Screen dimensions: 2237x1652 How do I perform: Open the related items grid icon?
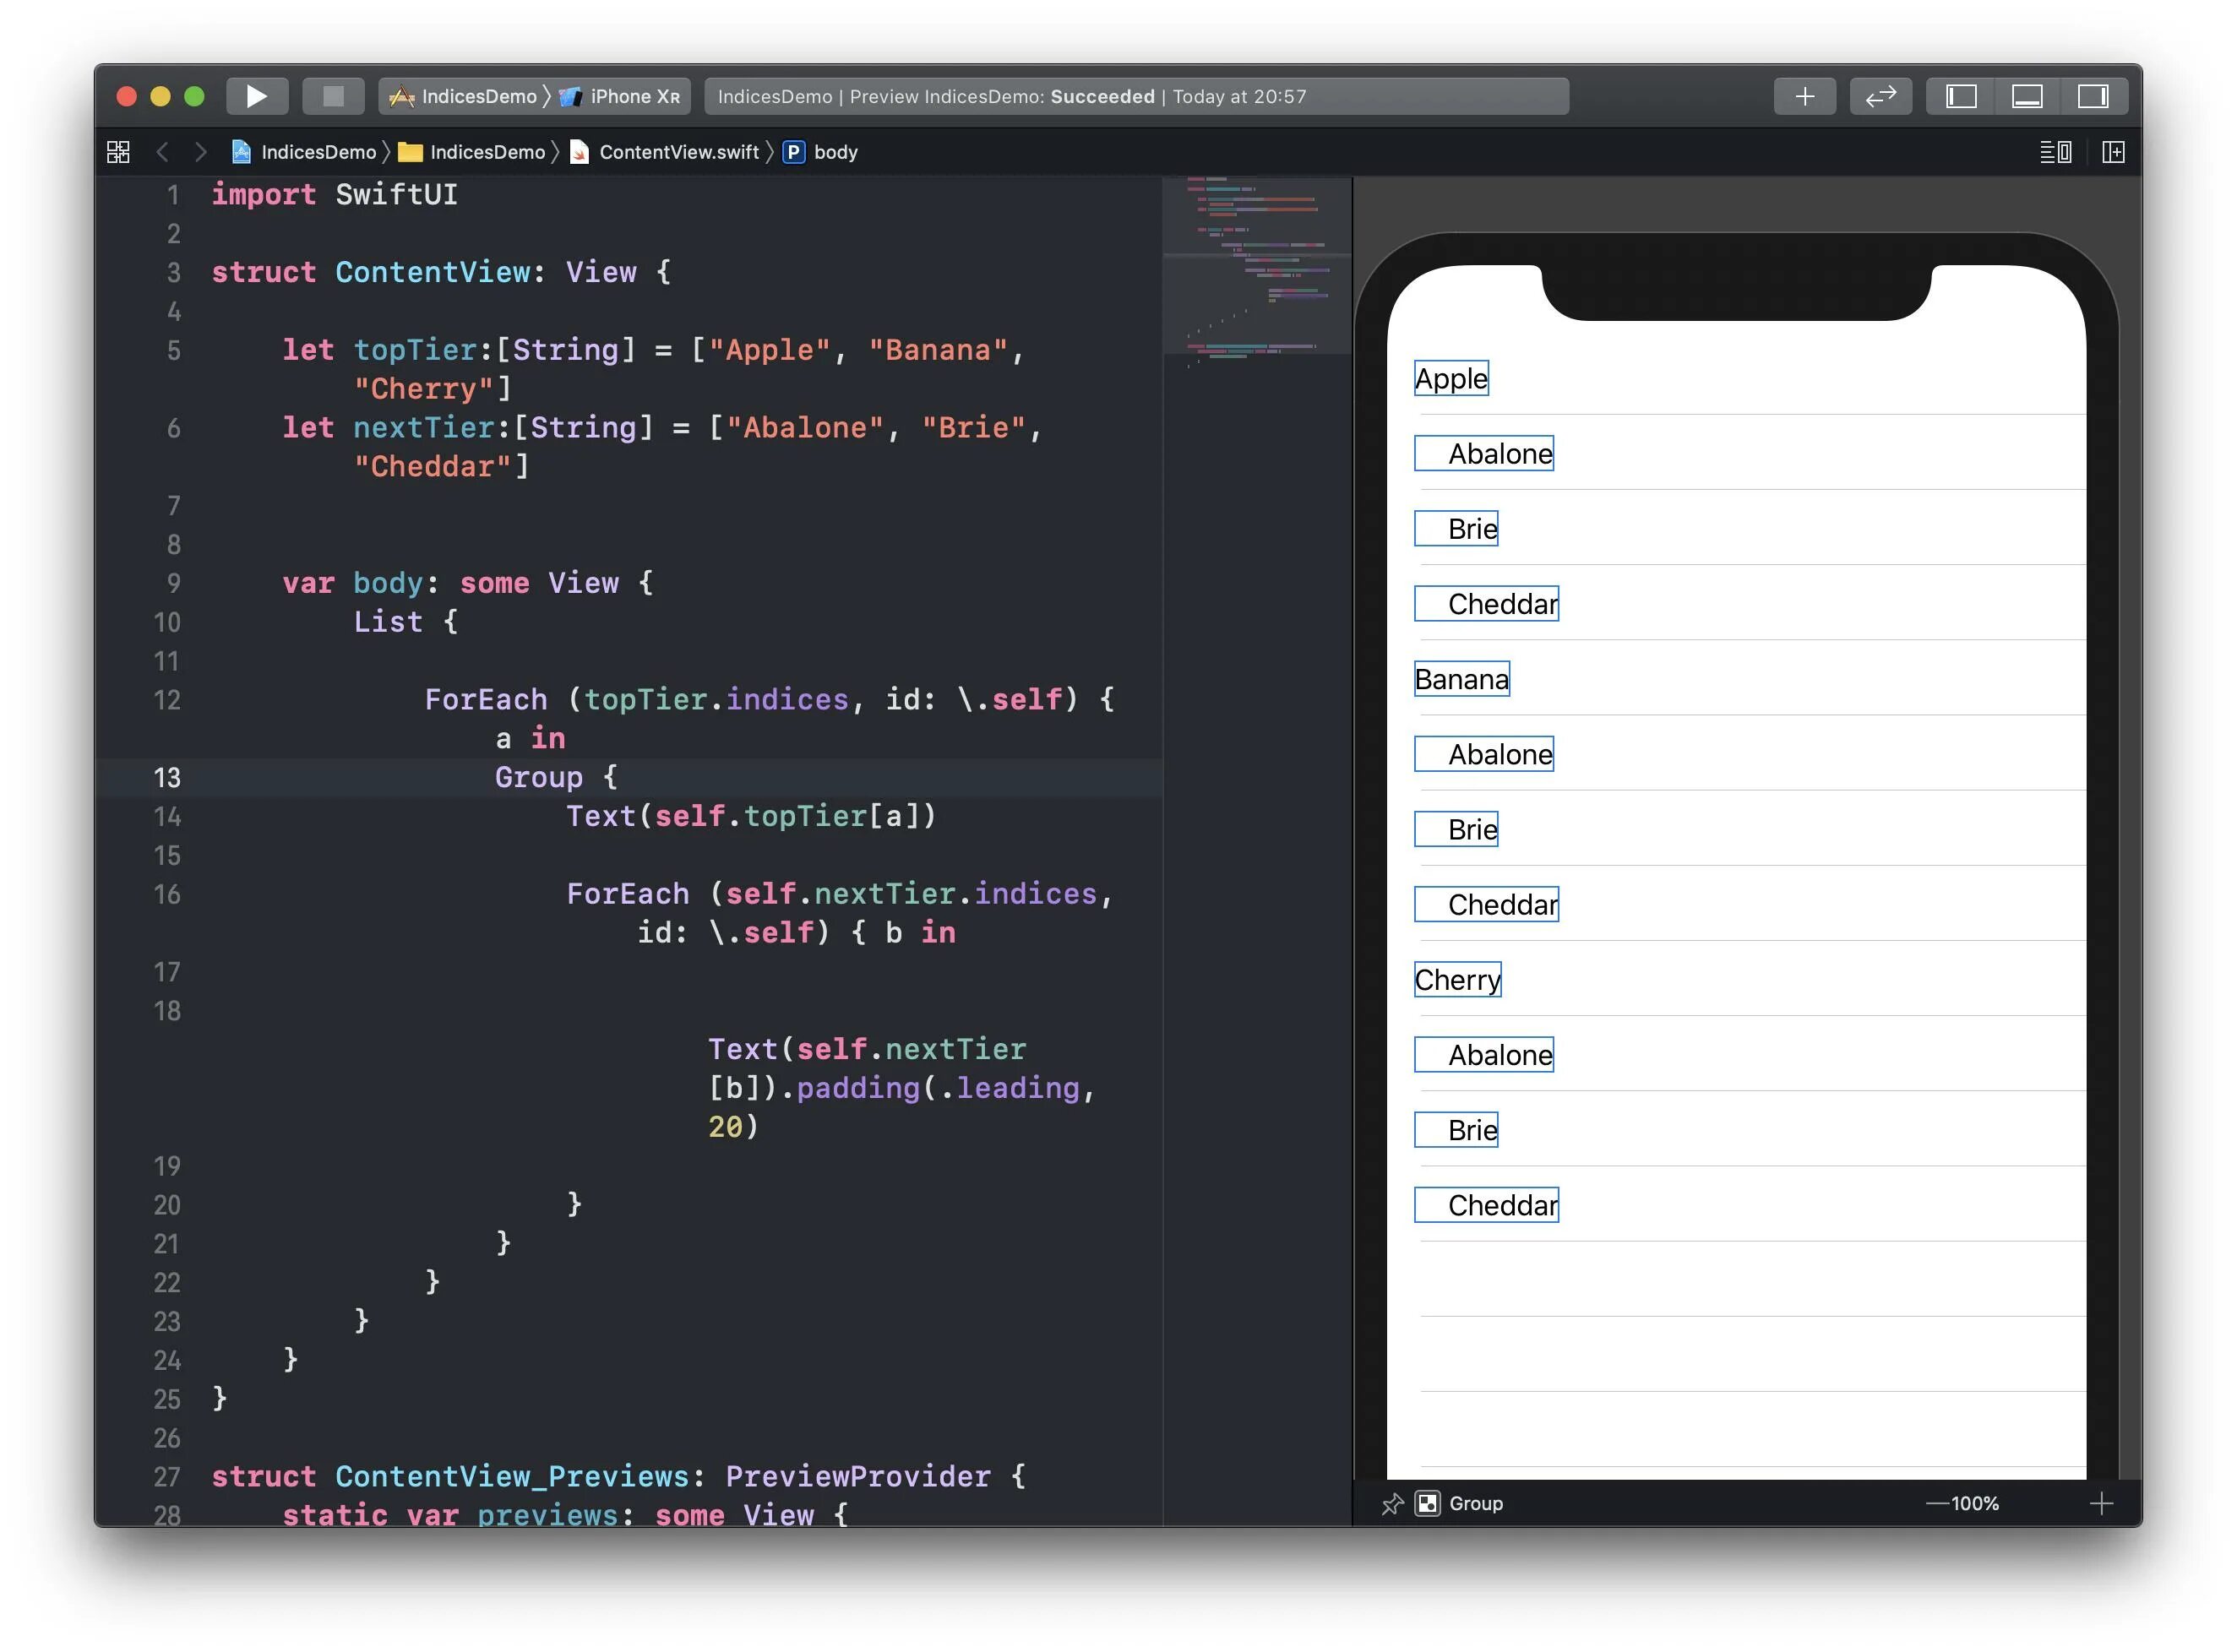[118, 152]
